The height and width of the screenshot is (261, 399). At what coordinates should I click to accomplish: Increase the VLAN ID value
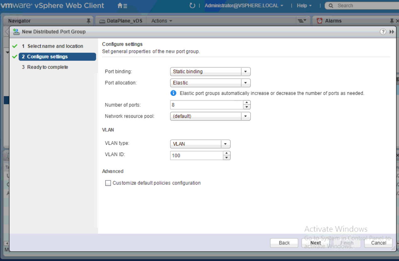point(227,153)
